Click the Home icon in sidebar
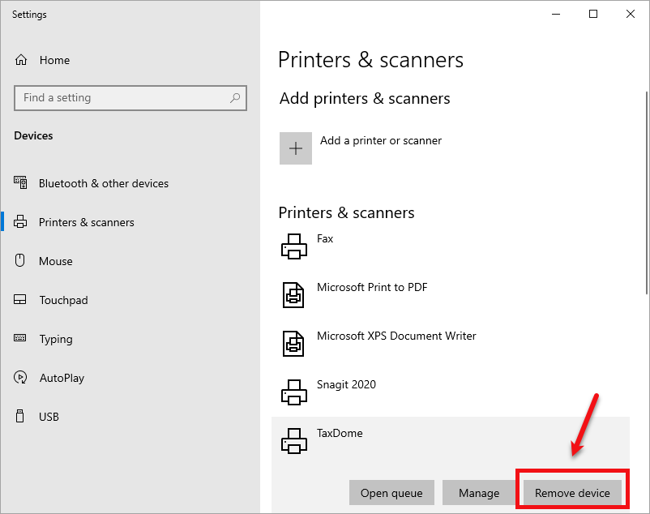The height and width of the screenshot is (514, 650). coord(22,60)
